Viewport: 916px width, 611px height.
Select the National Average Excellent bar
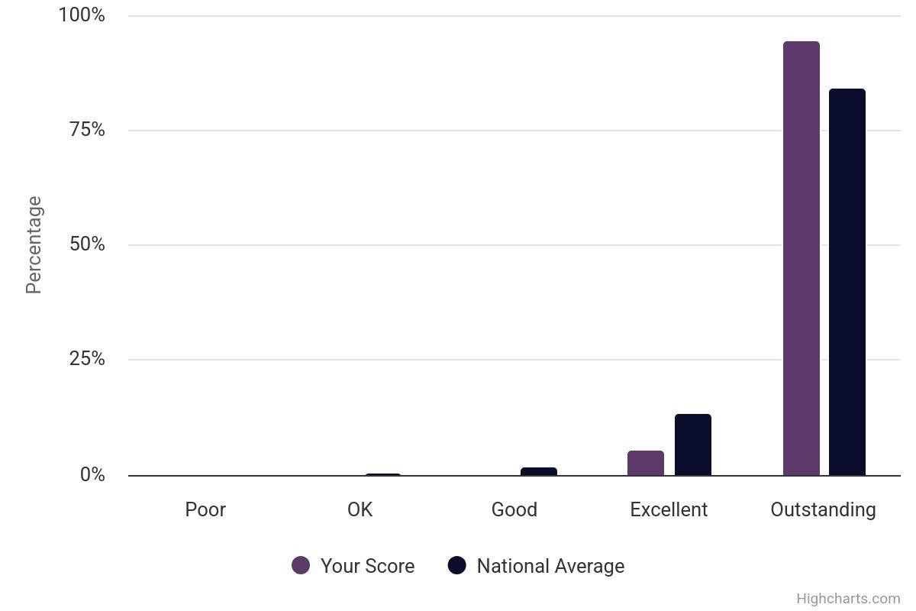point(692,445)
